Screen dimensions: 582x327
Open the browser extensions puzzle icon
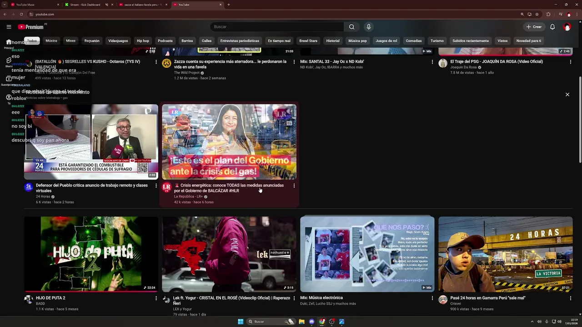pos(548,14)
